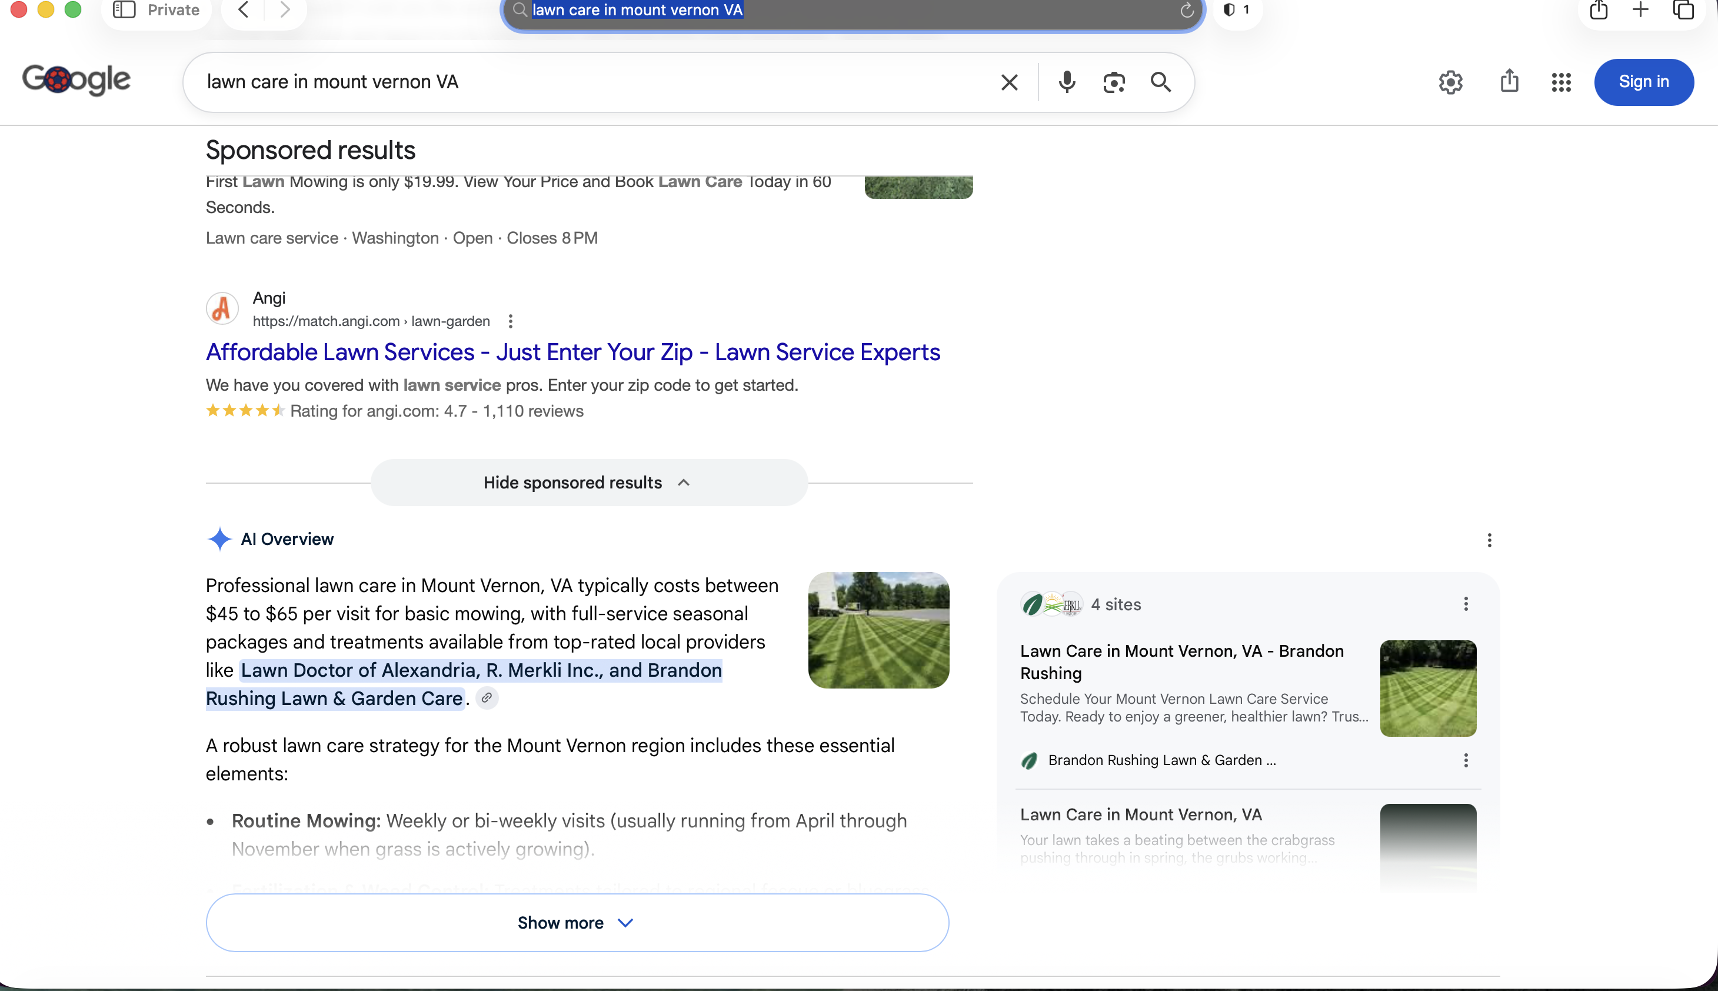Click the share icon beside Google settings

click(x=1509, y=81)
